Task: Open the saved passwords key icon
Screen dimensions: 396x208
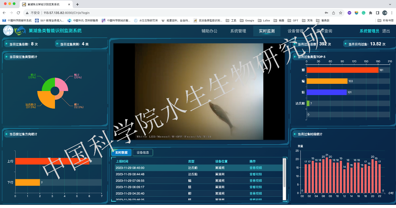Action: (x=326, y=13)
